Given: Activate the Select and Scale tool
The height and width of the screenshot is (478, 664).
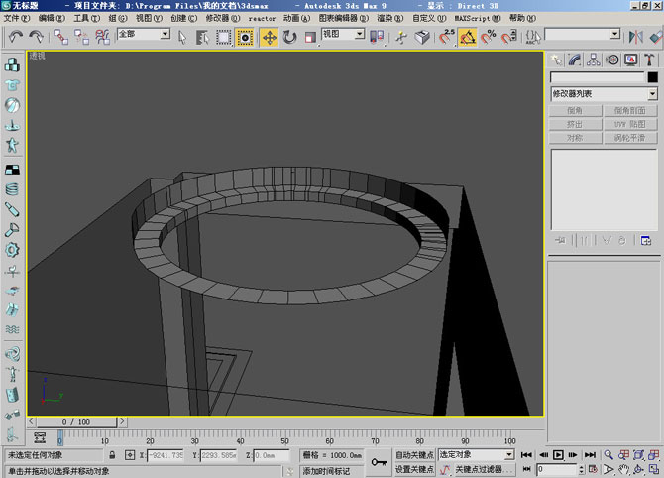Looking at the screenshot, I should click(x=310, y=38).
